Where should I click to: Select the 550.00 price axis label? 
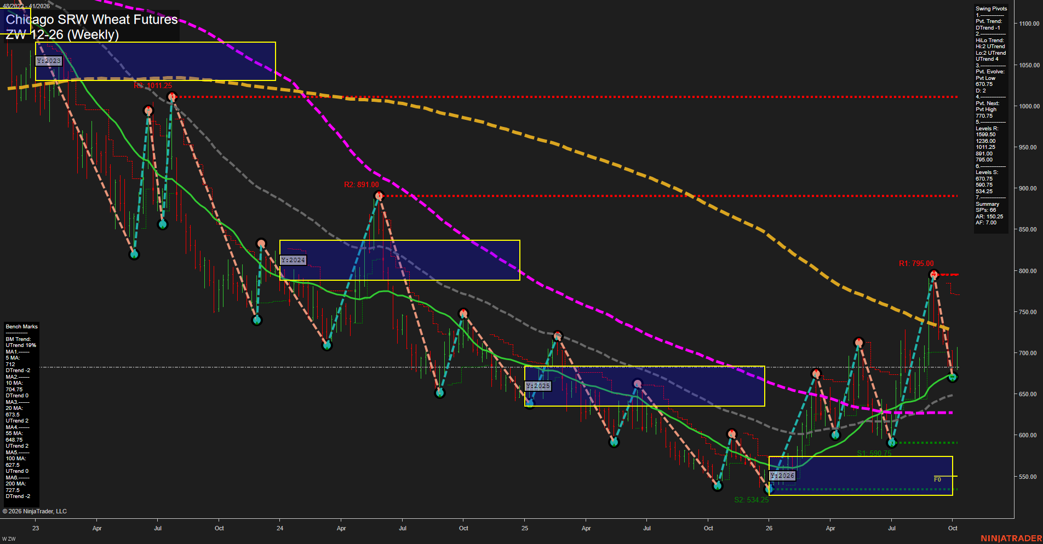(x=1028, y=477)
